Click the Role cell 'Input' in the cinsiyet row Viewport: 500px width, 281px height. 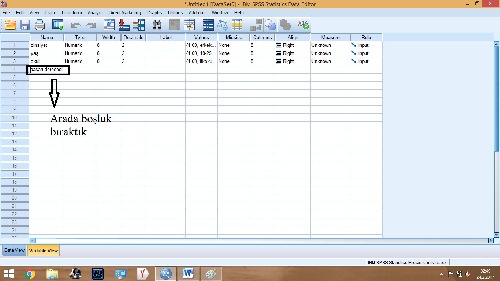(x=366, y=45)
